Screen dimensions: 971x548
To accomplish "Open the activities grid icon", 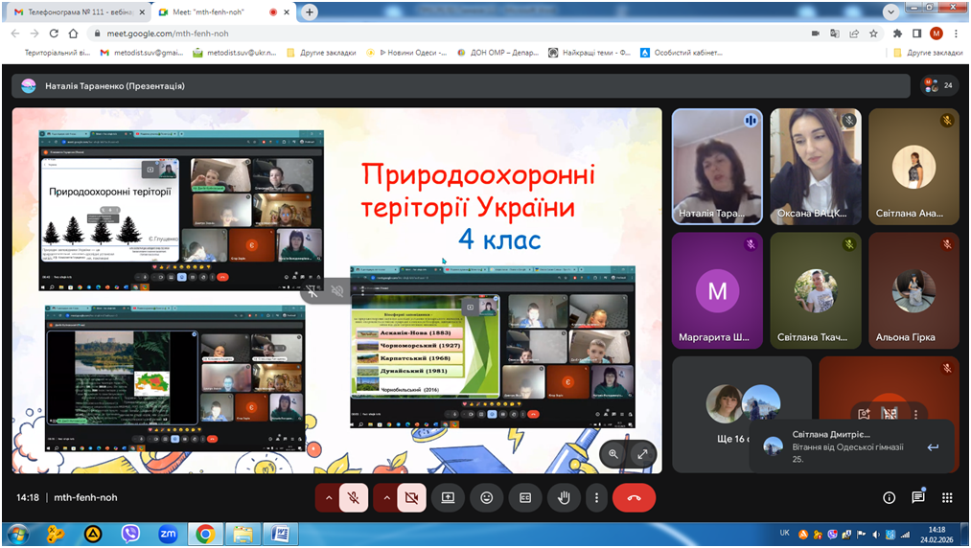I will (x=947, y=498).
